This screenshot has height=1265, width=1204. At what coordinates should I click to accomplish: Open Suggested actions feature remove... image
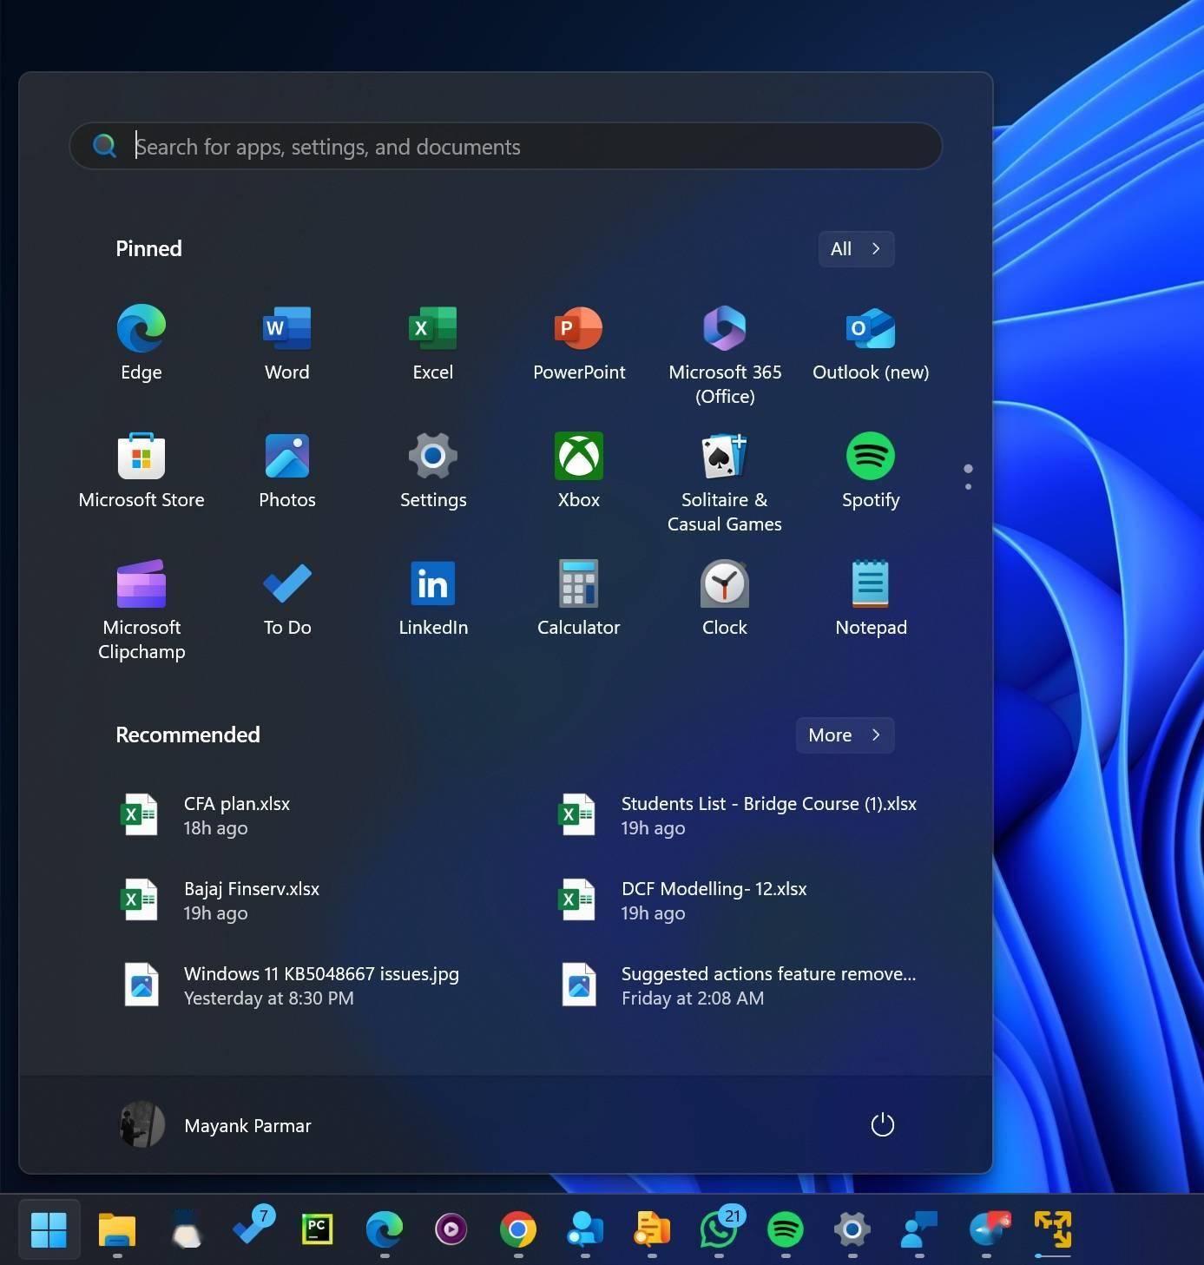pyautogui.click(x=738, y=985)
